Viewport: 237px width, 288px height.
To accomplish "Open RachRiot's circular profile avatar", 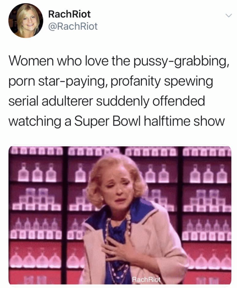I will point(26,20).
